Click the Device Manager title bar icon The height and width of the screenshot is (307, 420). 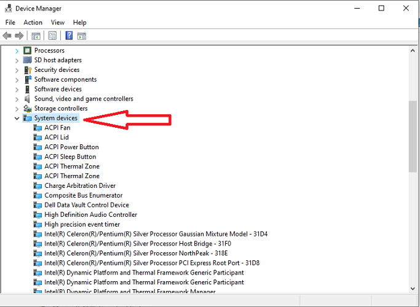point(9,9)
